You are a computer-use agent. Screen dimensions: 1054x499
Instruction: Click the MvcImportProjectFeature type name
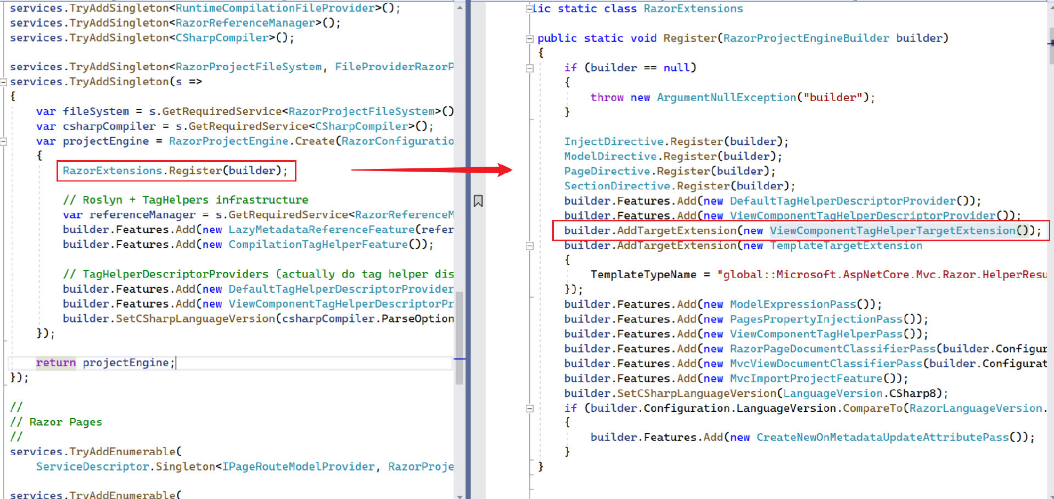click(806, 378)
